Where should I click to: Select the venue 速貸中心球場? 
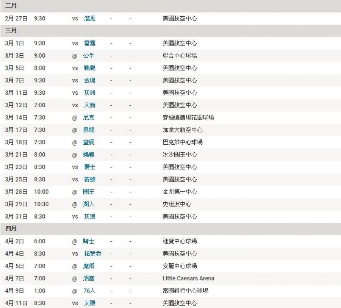point(180,241)
